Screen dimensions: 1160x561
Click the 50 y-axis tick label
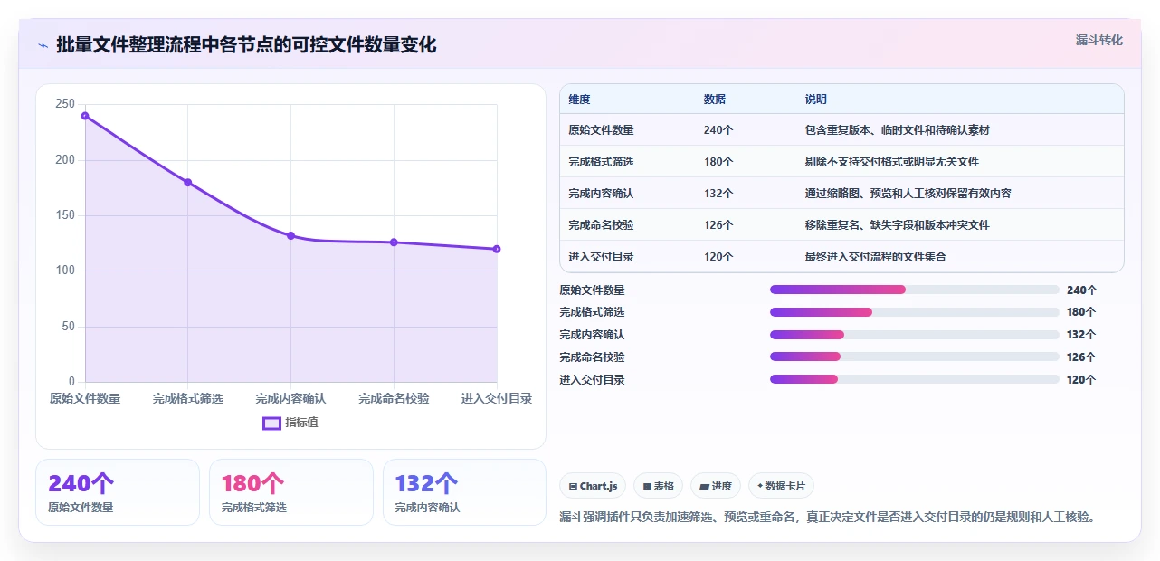pyautogui.click(x=69, y=327)
